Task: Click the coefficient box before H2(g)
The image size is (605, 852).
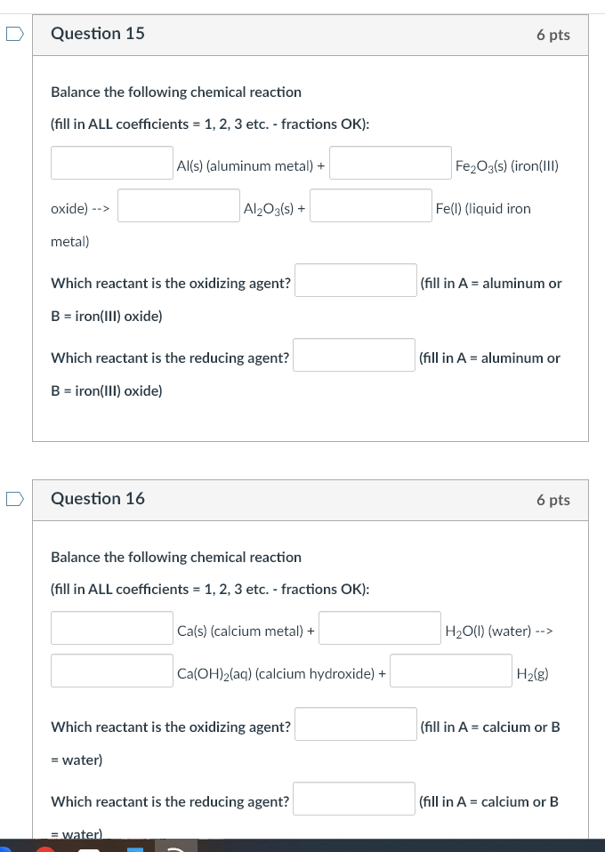Action: (450, 670)
